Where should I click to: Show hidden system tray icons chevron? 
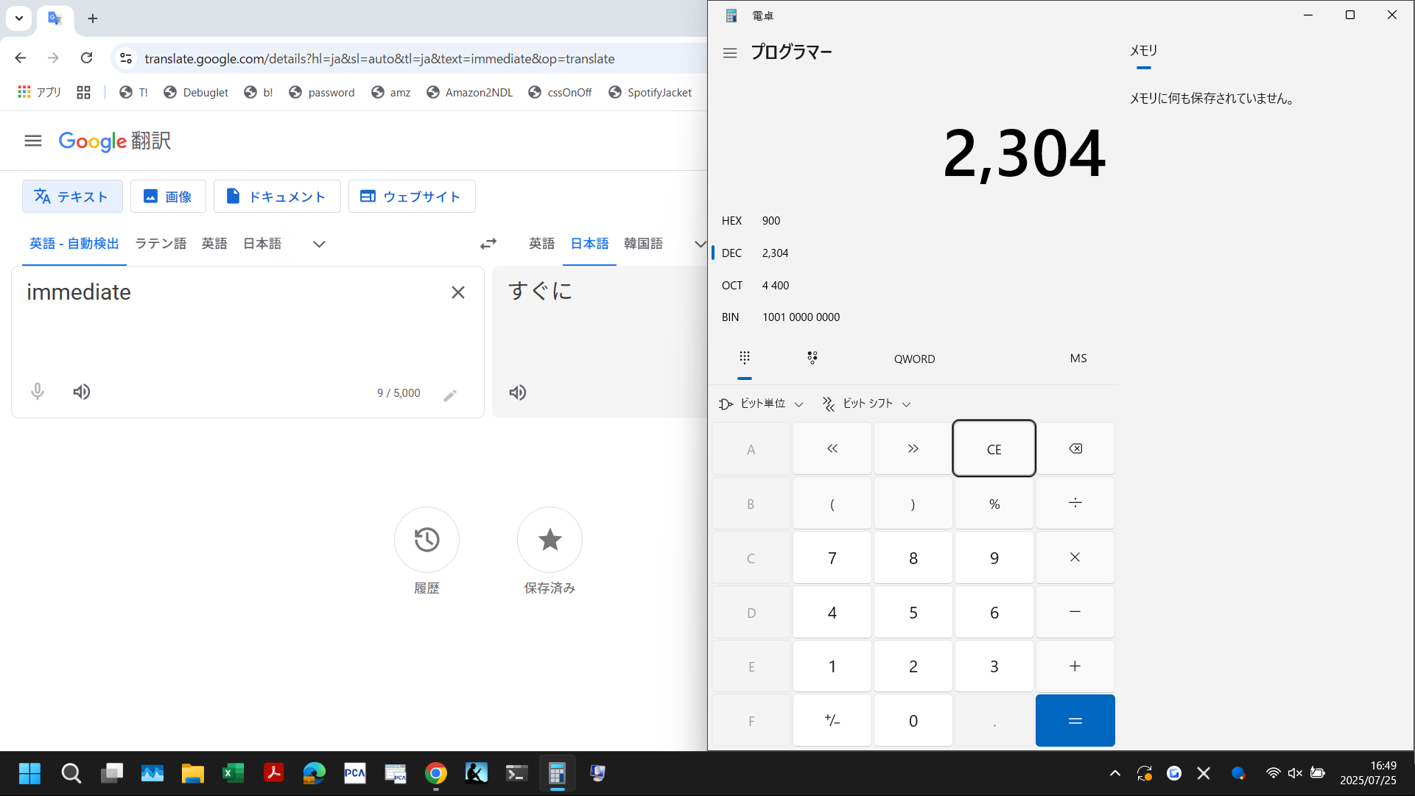[x=1114, y=773]
